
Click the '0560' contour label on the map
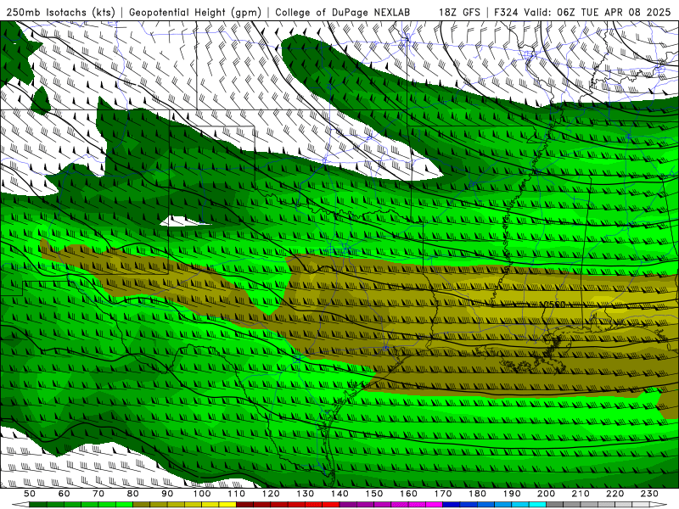pyautogui.click(x=554, y=305)
